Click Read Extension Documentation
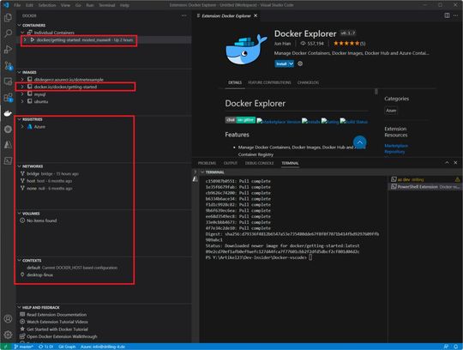Screen dimensions: 463x350 tap(57, 315)
